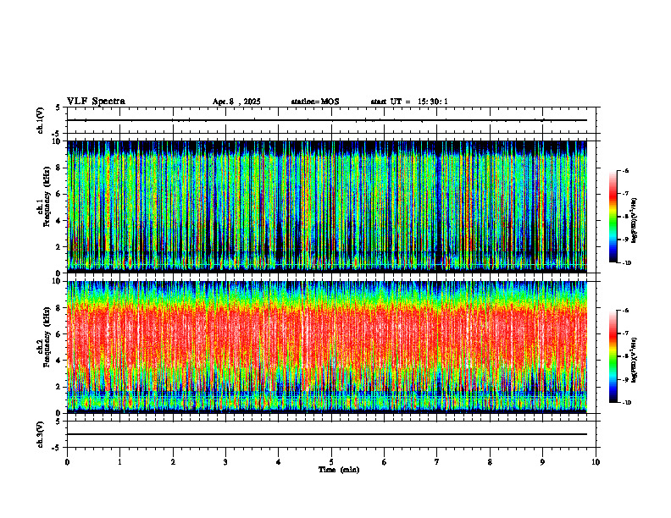
Task: Click the date "Apr. 8, 2025"
Action: (x=236, y=102)
